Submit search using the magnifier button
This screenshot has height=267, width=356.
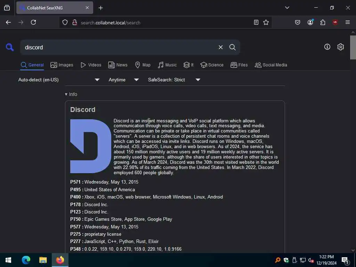(x=232, y=47)
